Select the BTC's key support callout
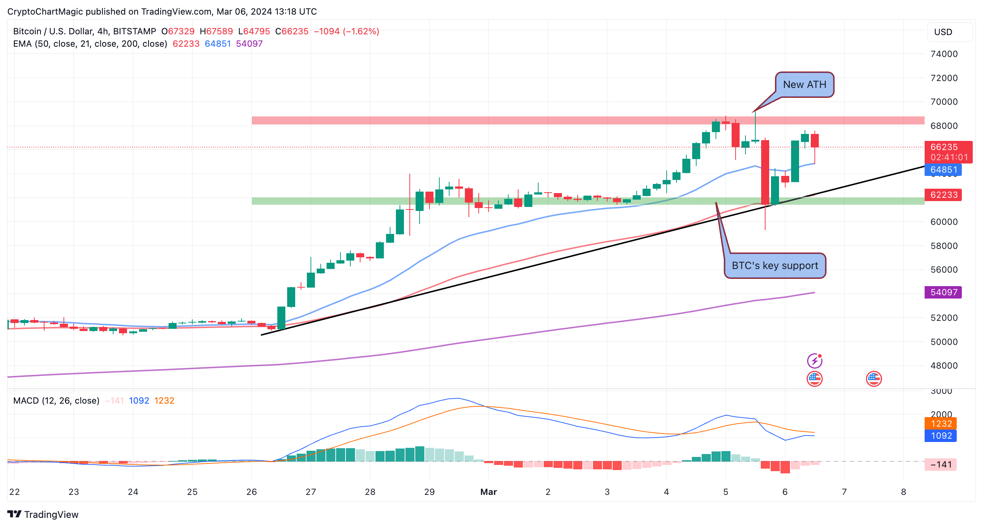The height and width of the screenshot is (527, 983). 775,266
